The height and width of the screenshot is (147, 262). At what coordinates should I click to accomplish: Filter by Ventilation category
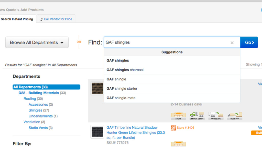click(32, 122)
